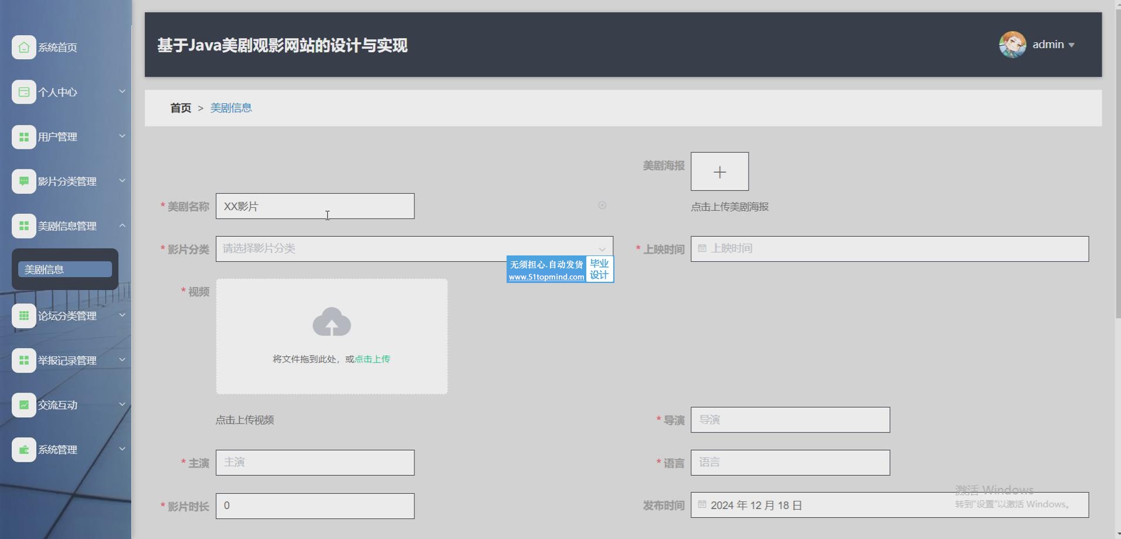Screen dimensions: 1121x539
Task: Go to 首页 in the breadcrumb
Action: pyautogui.click(x=181, y=108)
